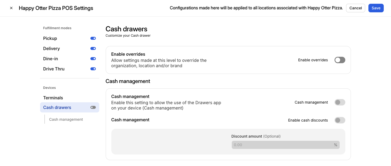
Task: Save the POS settings
Action: click(x=376, y=8)
